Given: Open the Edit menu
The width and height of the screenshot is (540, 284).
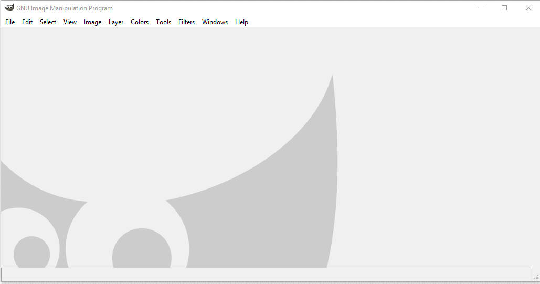Looking at the screenshot, I should point(27,22).
